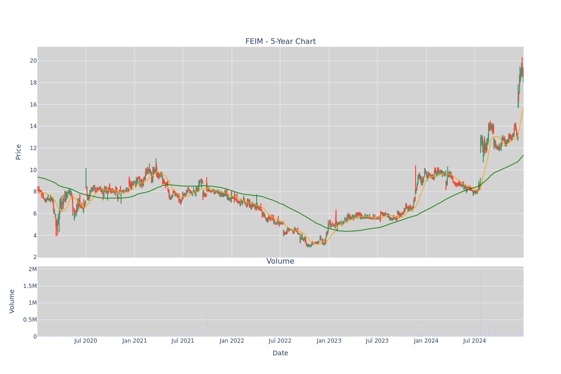Click the Jul 2020 date tick
Image resolution: width=561 pixels, height=374 pixels.
coord(86,341)
